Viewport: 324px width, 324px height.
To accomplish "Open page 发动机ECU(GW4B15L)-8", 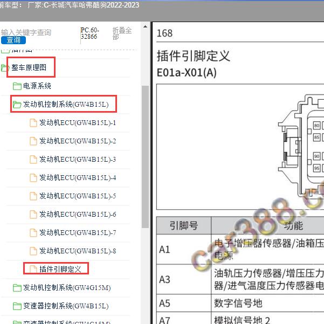I will (78, 251).
